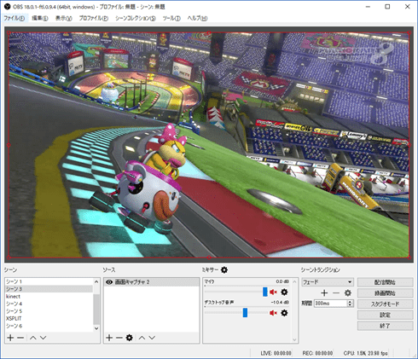Select the 画面キャプチャ 2 source row
This screenshot has height=359, width=418.
(152, 282)
